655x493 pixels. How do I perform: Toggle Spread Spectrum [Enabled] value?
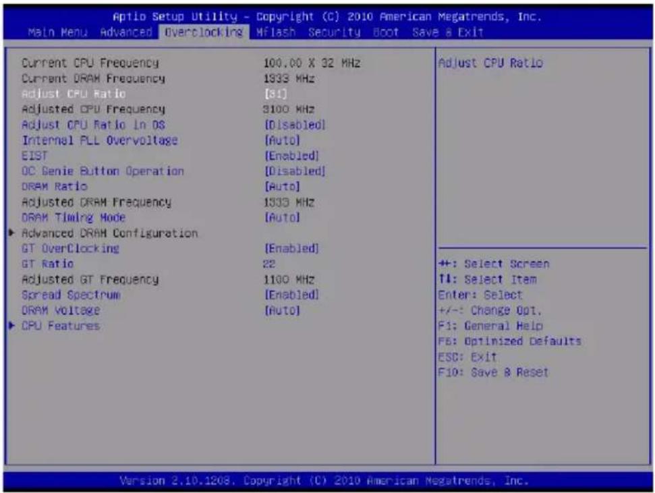(x=291, y=295)
